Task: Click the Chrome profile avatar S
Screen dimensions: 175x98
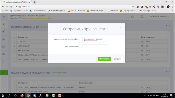Action: click(x=168, y=7)
